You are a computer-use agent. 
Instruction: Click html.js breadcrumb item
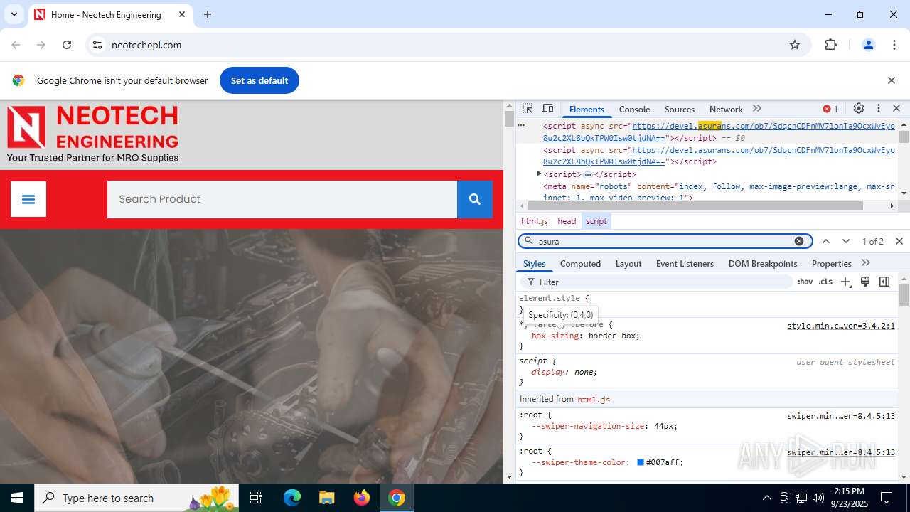coord(535,221)
